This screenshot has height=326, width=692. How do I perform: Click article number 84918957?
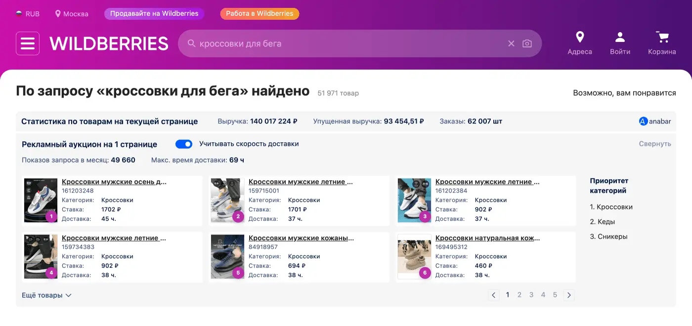(263, 247)
